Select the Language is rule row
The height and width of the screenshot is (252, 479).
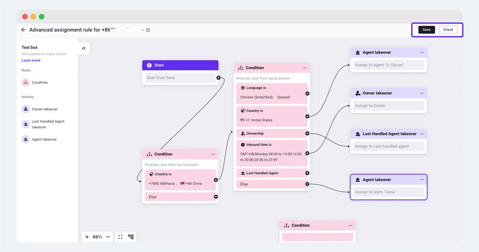272,94
